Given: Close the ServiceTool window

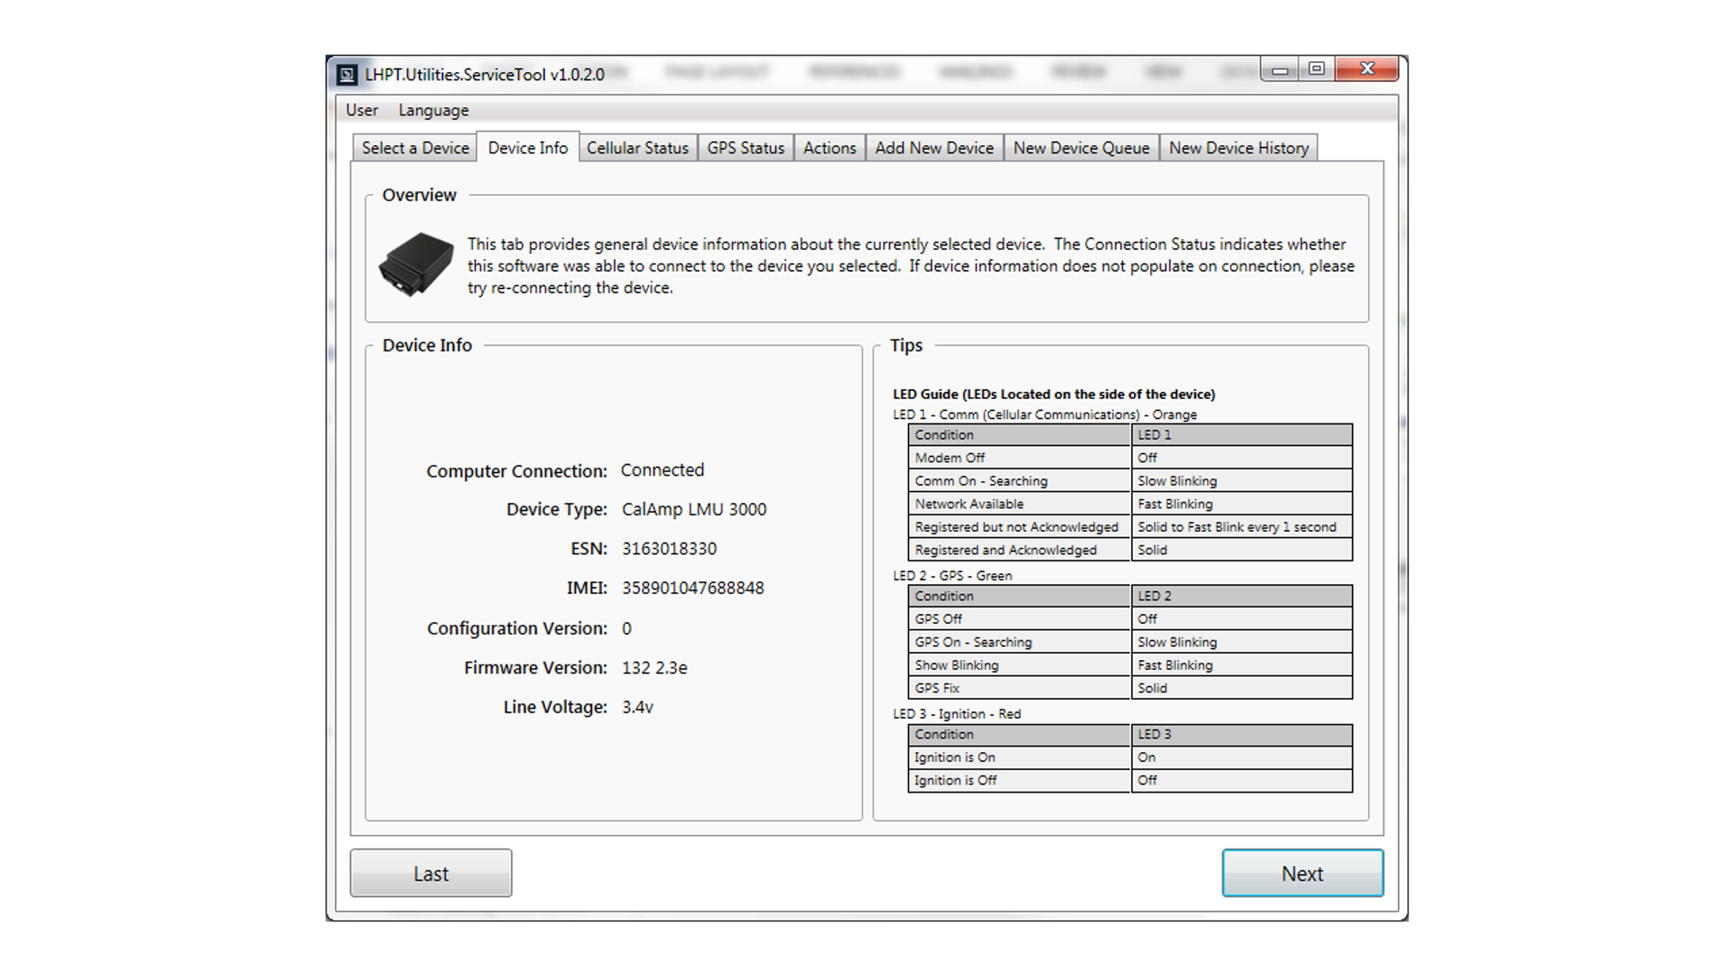Looking at the screenshot, I should point(1367,70).
